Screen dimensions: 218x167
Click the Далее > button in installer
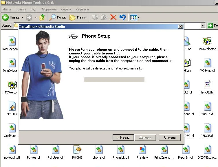tap(145, 137)
